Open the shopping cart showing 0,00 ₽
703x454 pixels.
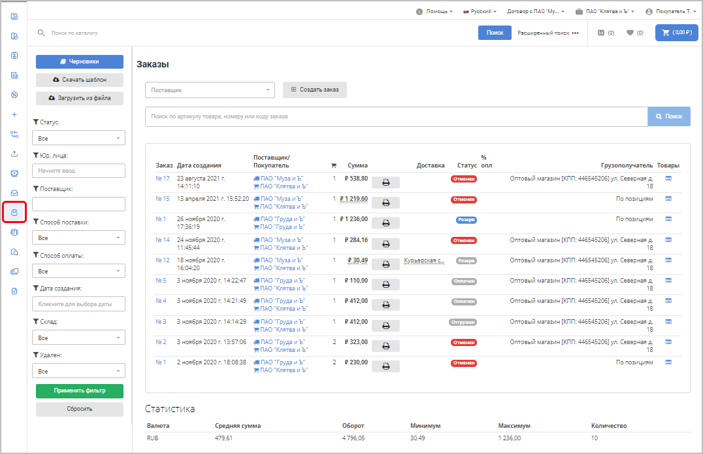(676, 33)
